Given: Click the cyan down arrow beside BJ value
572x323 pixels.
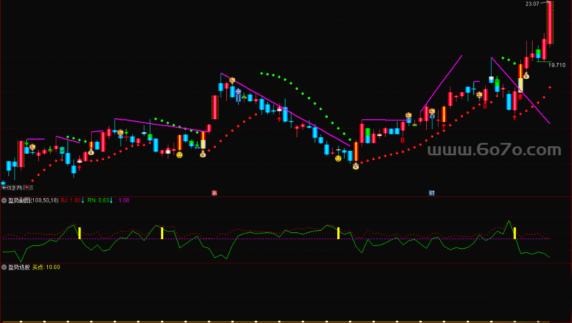Looking at the screenshot, I should (83, 200).
